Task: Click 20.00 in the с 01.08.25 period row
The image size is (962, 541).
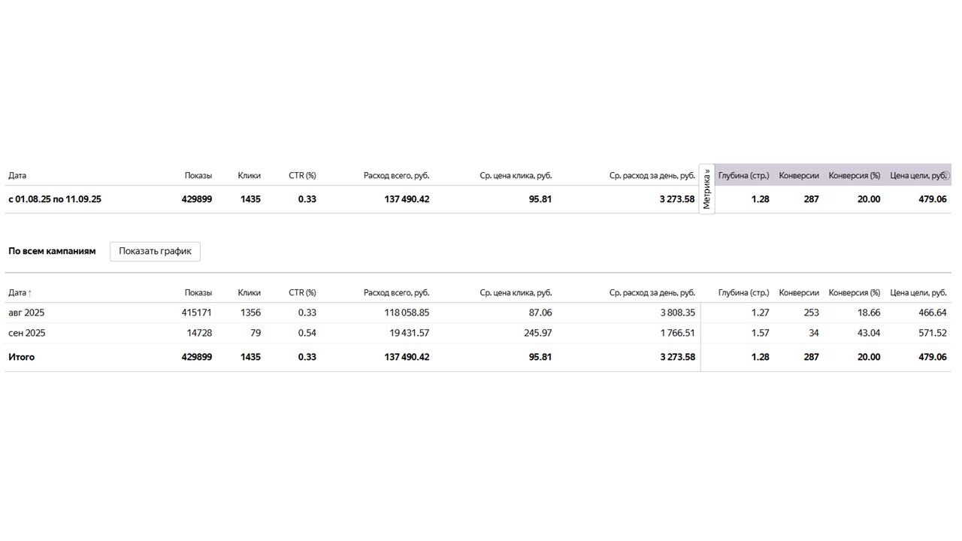Action: 868,199
